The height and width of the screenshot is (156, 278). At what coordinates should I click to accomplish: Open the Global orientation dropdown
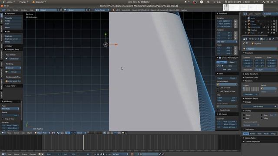click(81, 133)
